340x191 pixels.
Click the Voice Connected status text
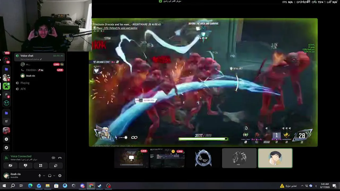(x=21, y=156)
